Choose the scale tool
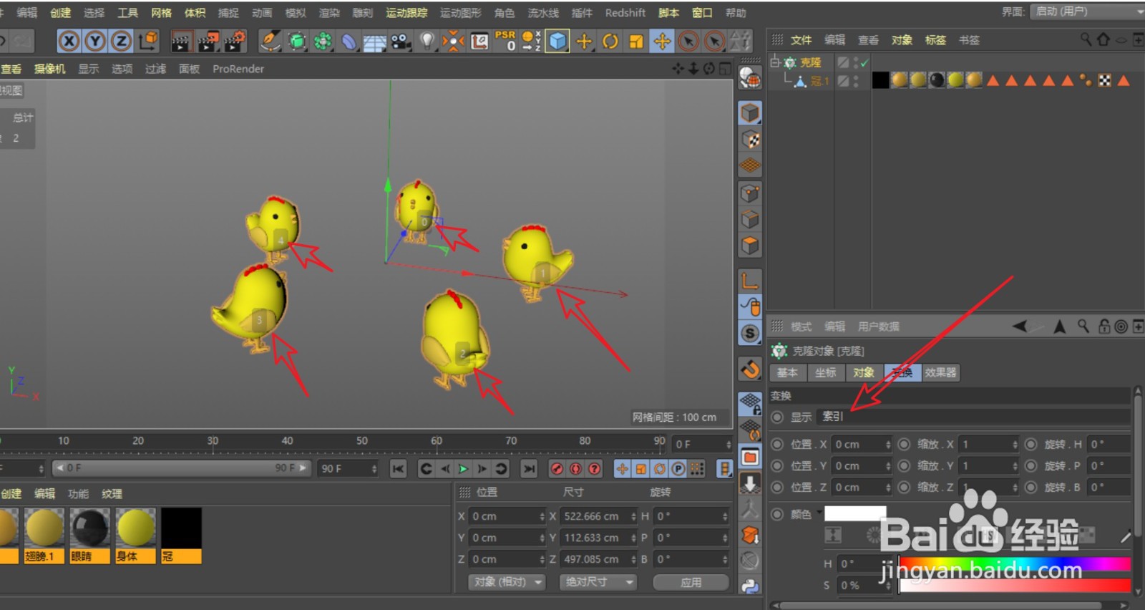This screenshot has width=1145, height=610. (636, 42)
